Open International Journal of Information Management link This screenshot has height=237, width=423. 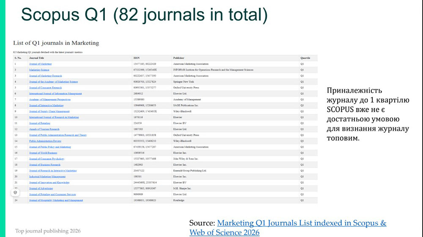[55, 93]
